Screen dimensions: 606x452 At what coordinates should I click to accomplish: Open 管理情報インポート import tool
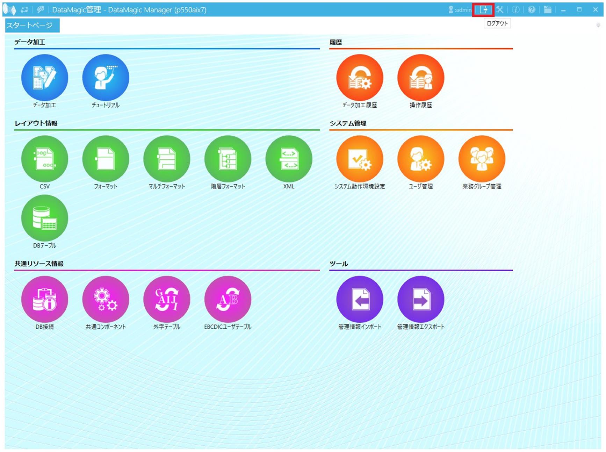360,299
